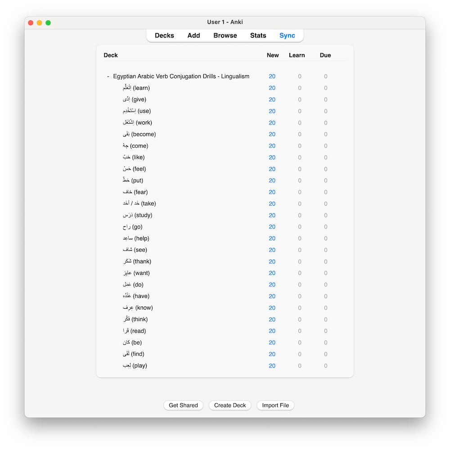
Task: Open the Egyptian Arabic Verb Conjugation Drills deck
Action: pyautogui.click(x=181, y=76)
